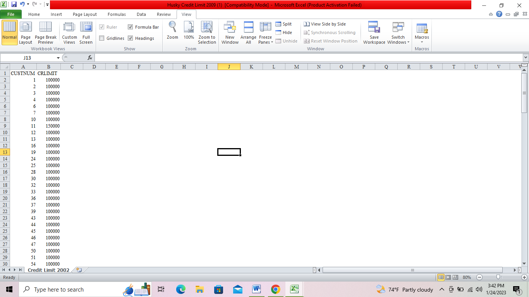Image resolution: width=529 pixels, height=297 pixels.
Task: Open a New Window
Action: pyautogui.click(x=230, y=33)
